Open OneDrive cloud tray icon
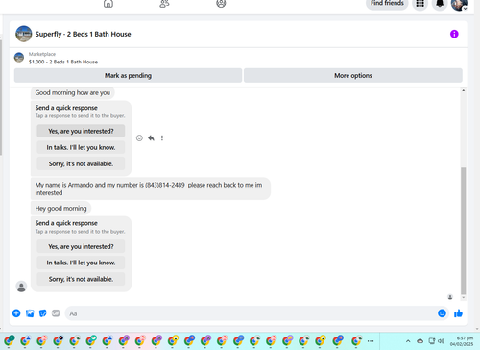This screenshot has height=350, width=480. click(x=420, y=341)
